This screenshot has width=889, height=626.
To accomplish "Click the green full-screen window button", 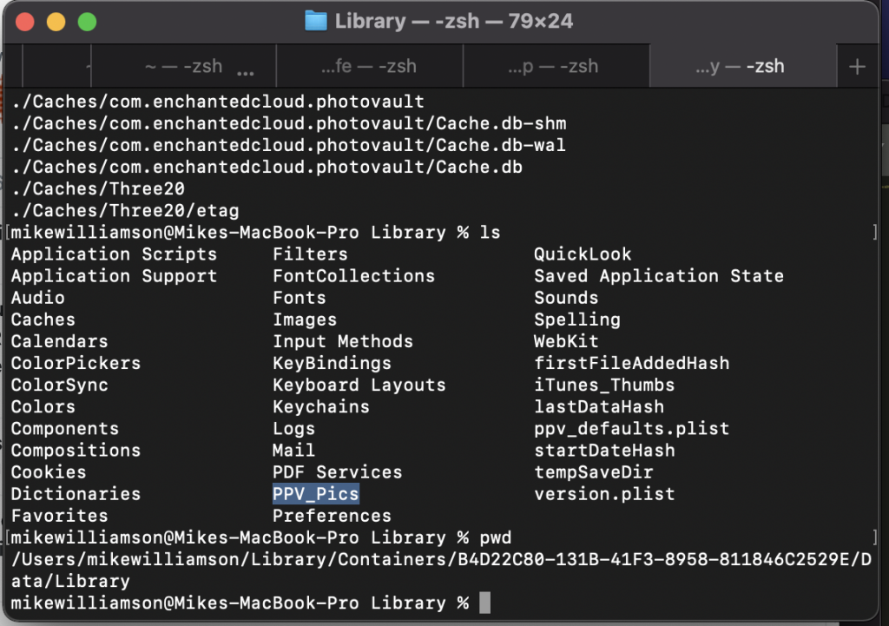I will click(x=87, y=22).
